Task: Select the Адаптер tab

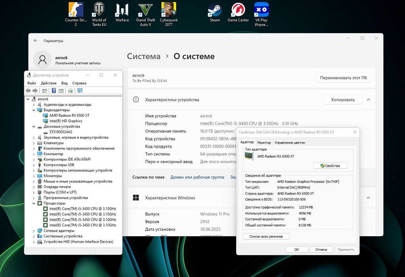Action: [247, 142]
